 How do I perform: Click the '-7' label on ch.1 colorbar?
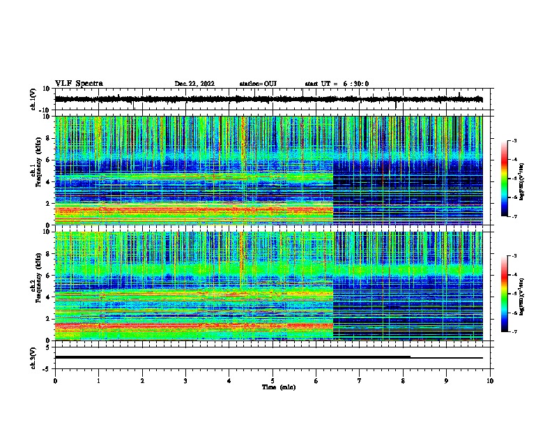(x=514, y=216)
